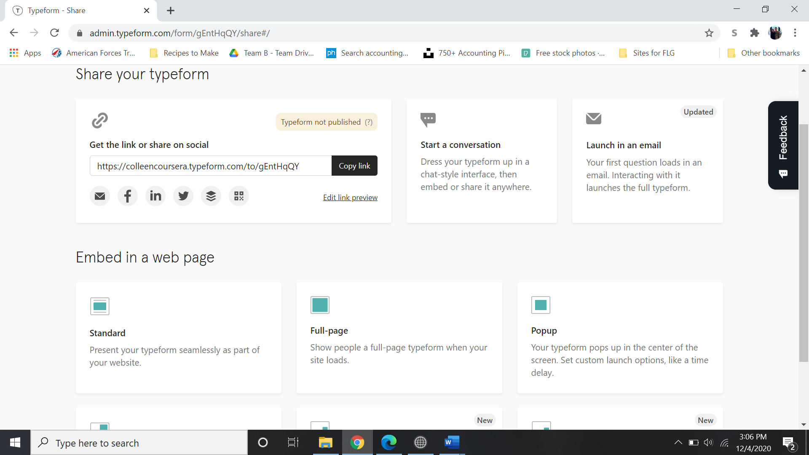Bookmark this page with star icon
The height and width of the screenshot is (455, 809).
coord(709,33)
